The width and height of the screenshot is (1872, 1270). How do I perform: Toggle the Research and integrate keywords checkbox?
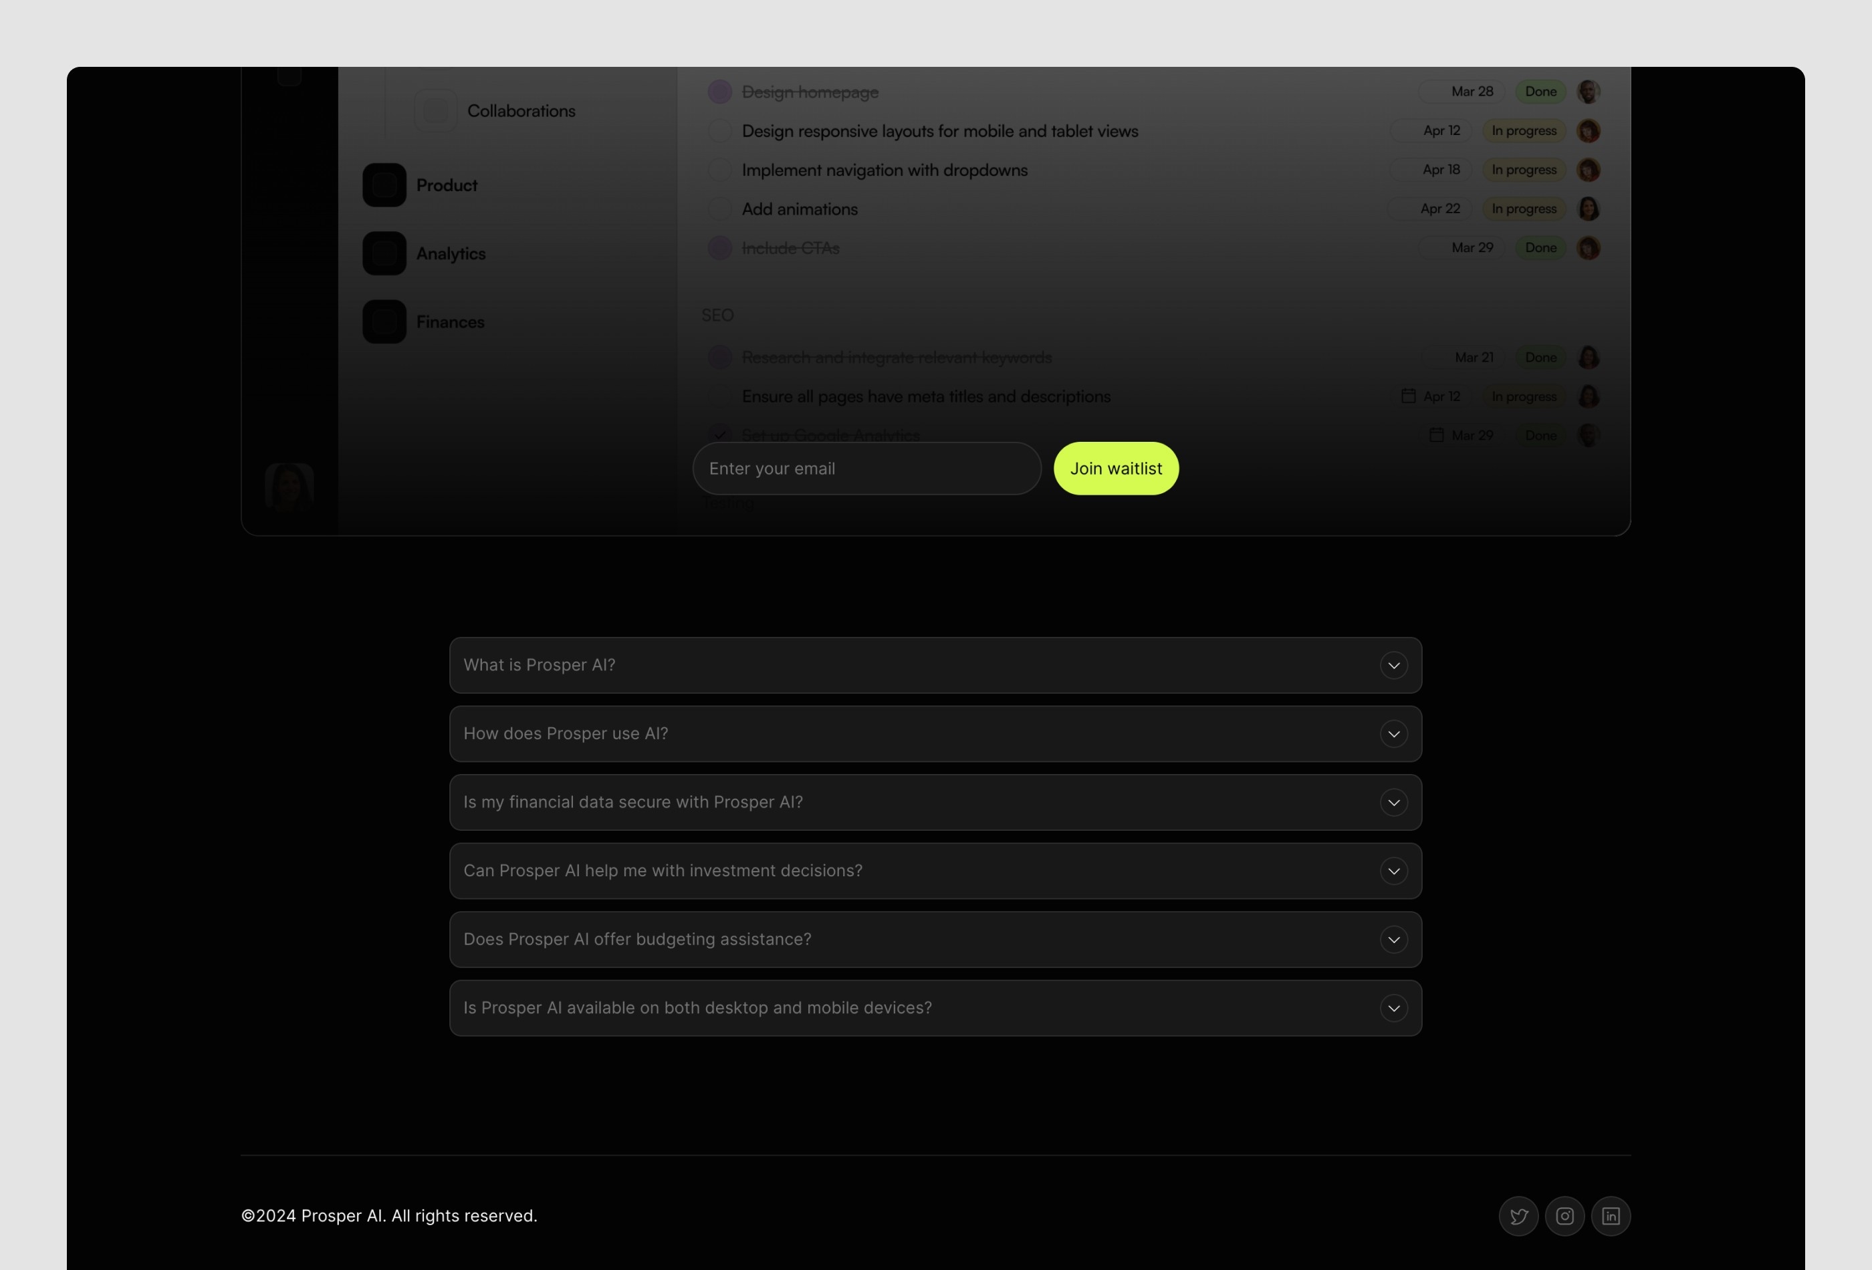(720, 357)
